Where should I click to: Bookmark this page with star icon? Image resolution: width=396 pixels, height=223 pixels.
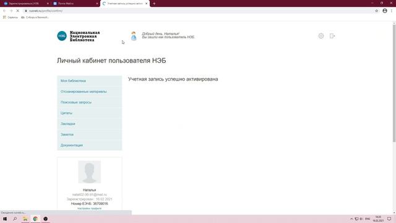point(376,11)
